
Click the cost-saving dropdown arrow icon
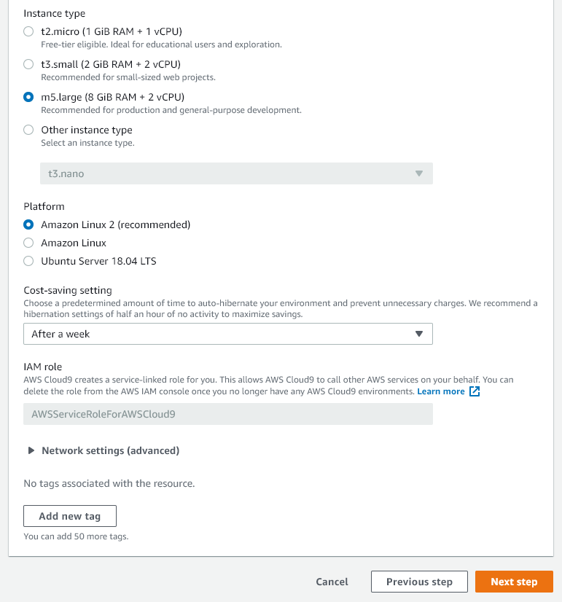point(418,334)
